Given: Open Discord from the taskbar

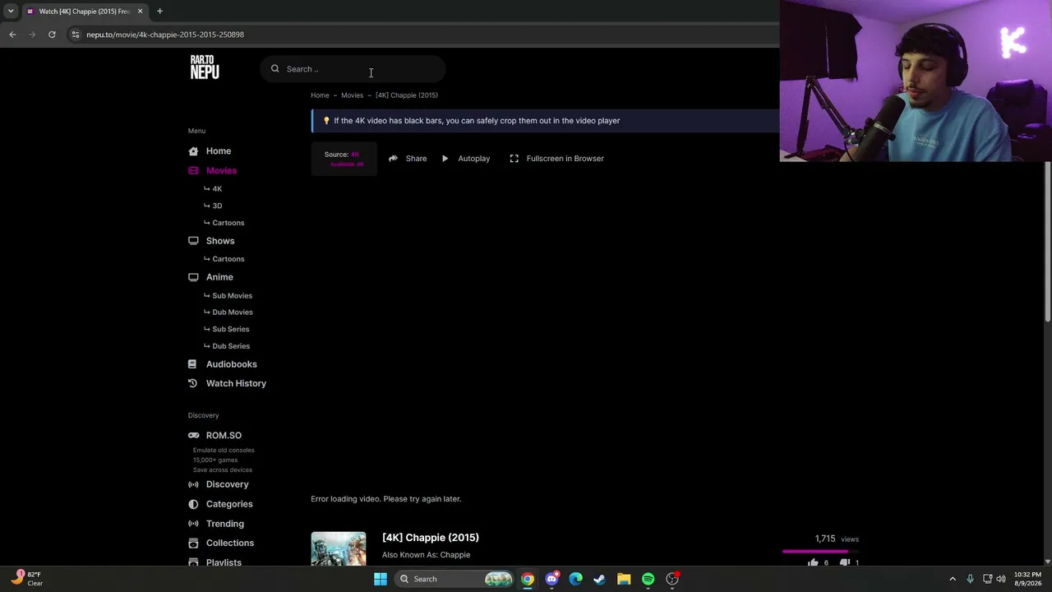Looking at the screenshot, I should point(552,579).
